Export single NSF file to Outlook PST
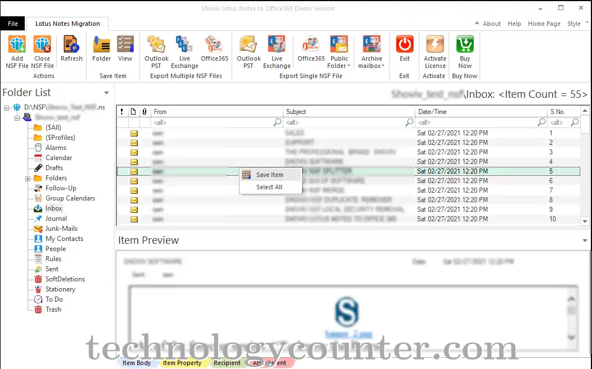The image size is (592, 369). (248, 44)
